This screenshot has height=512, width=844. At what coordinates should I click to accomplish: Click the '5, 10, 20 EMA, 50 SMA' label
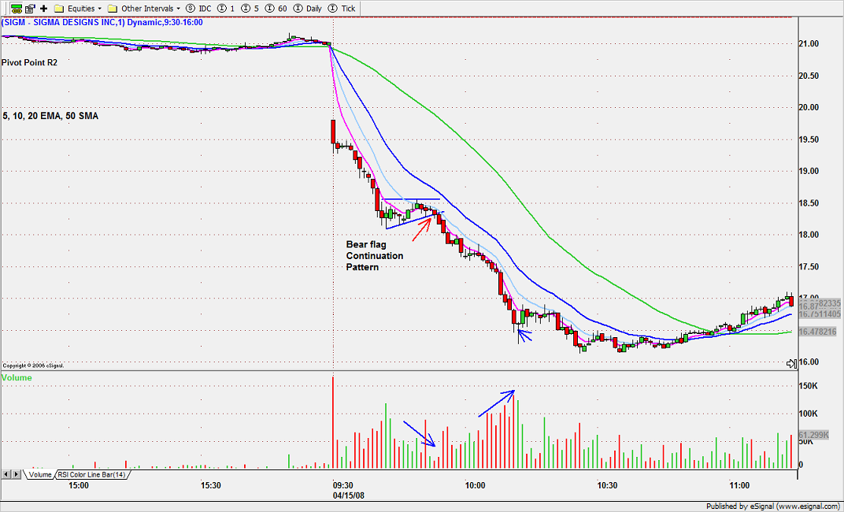tap(50, 116)
